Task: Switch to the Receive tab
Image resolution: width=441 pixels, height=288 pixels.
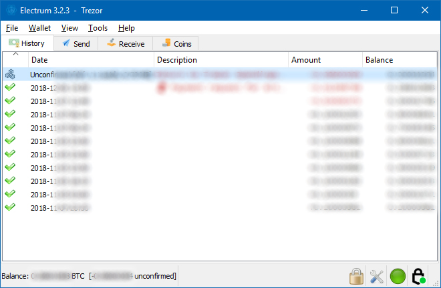Action: coord(126,43)
